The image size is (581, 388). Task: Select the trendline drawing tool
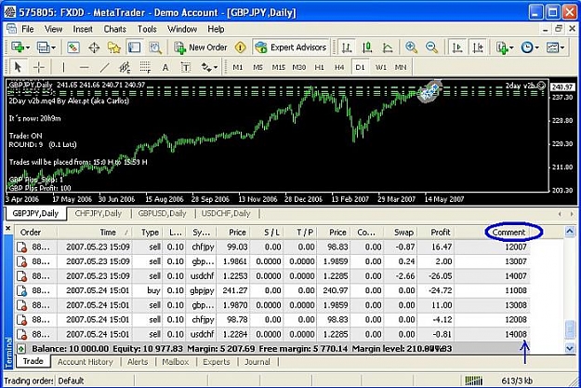click(104, 68)
